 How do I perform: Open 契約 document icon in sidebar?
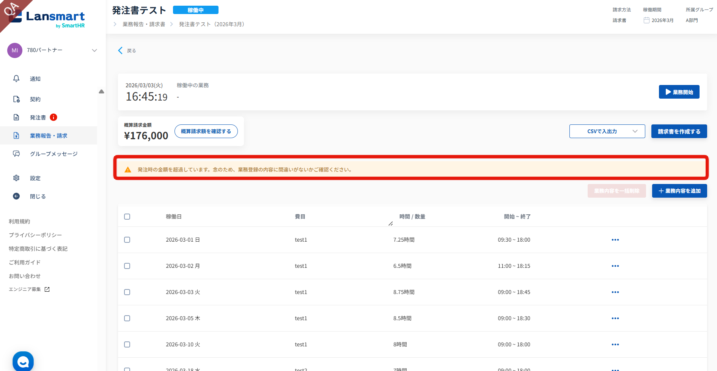pyautogui.click(x=16, y=99)
